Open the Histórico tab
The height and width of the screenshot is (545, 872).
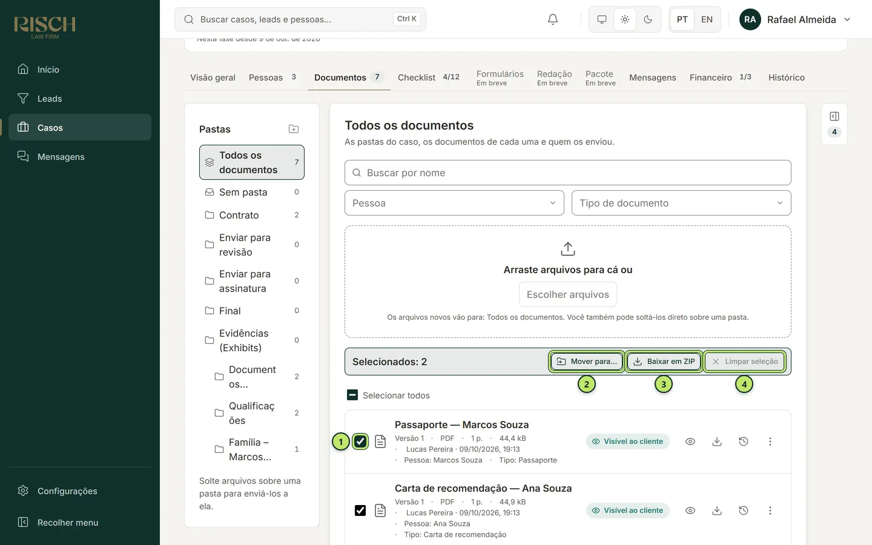(x=787, y=78)
